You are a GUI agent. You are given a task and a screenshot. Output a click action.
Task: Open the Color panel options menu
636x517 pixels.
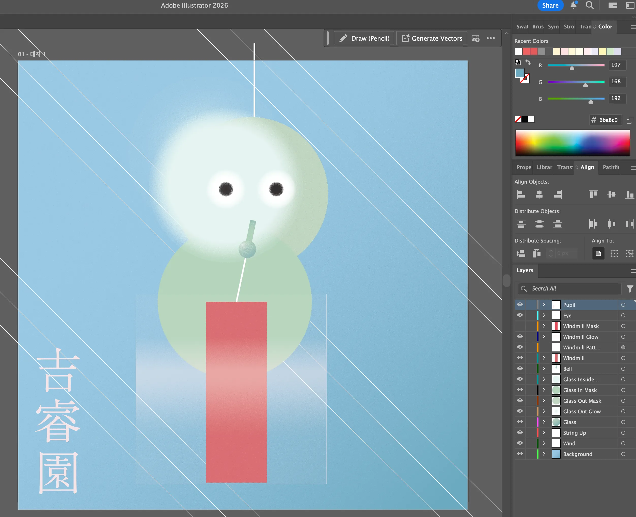[x=633, y=27]
